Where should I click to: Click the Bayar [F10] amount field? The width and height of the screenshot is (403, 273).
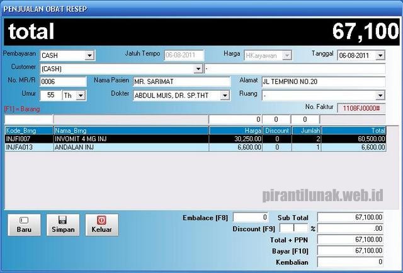[350, 250]
